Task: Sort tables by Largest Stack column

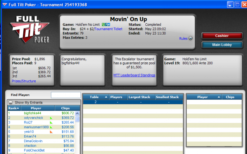Action: 141,97
